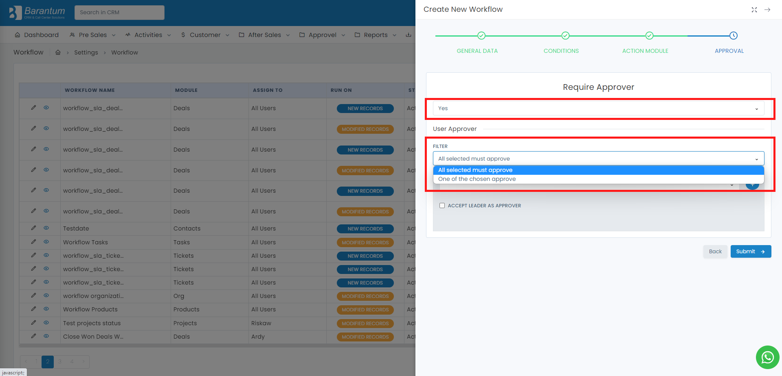The image size is (782, 376).
Task: Go to page 2 in pagination
Action: click(48, 361)
